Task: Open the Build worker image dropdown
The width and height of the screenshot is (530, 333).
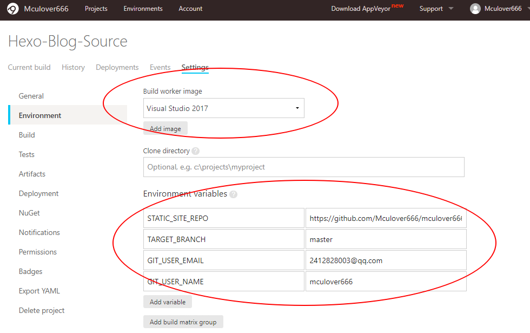Action: (224, 108)
